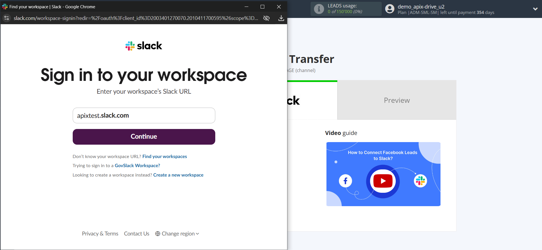Maximize the Slack sign-in Chrome window
This screenshot has height=250, width=542.
262,7
